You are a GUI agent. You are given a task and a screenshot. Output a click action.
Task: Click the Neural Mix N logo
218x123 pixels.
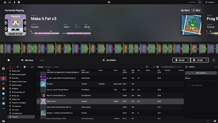click(x=109, y=2)
